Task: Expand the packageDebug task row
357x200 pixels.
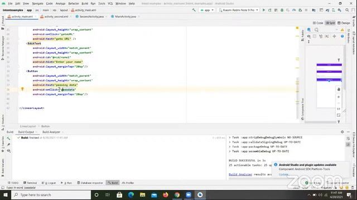Action: pos(258,147)
